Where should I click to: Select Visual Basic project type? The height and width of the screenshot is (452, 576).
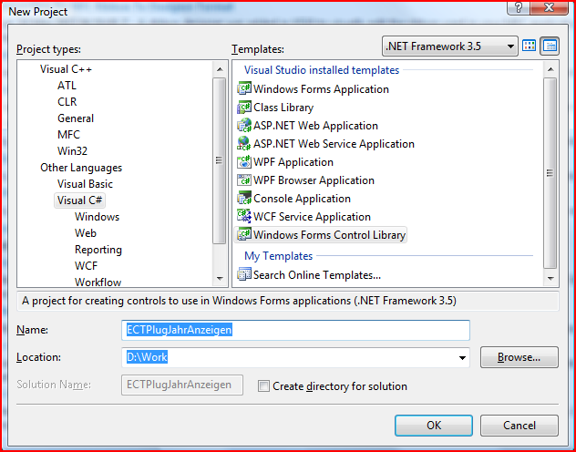point(86,184)
